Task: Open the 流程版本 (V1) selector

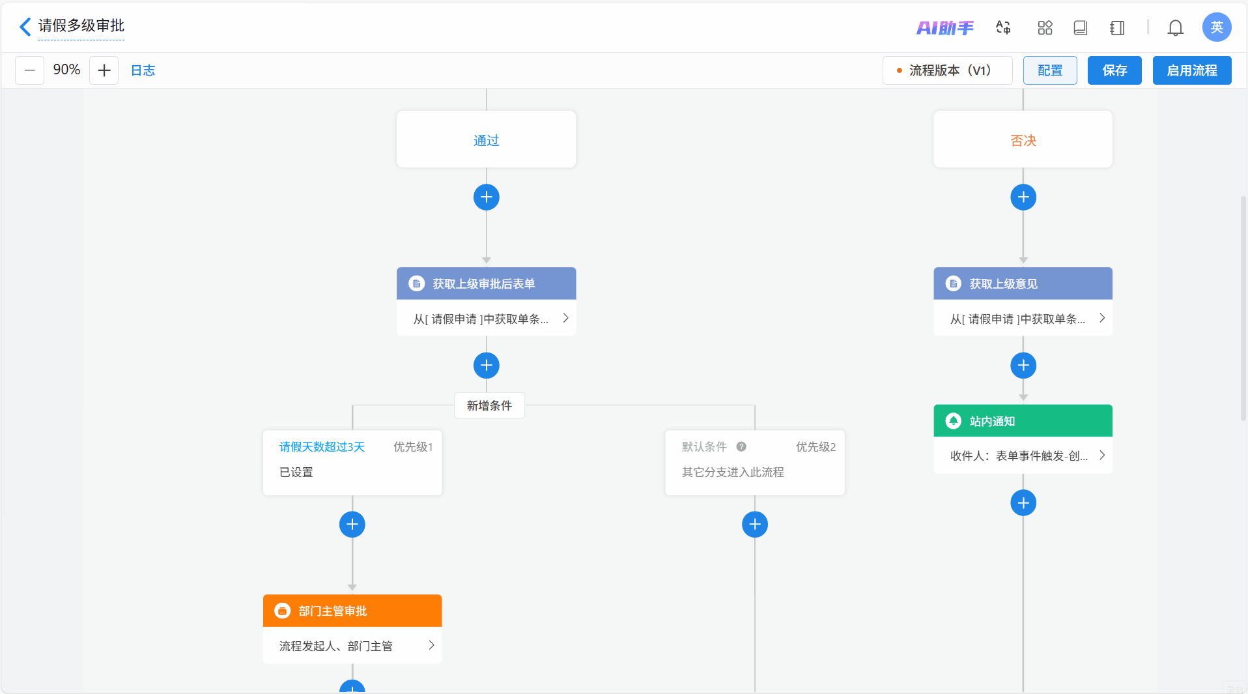Action: (947, 70)
